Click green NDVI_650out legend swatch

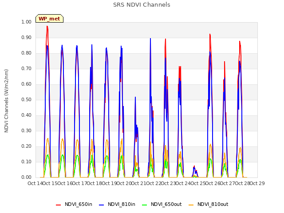144,205
